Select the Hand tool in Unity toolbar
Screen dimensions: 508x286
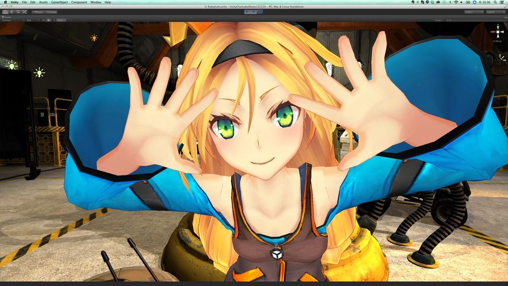pos(5,12)
